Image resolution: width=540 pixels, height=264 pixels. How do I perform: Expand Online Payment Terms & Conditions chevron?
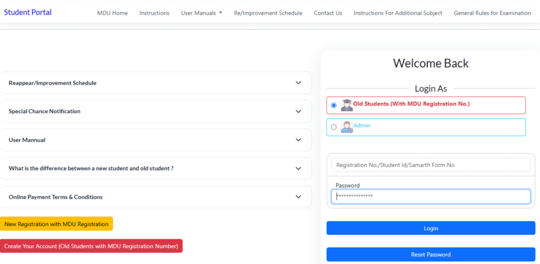point(298,197)
